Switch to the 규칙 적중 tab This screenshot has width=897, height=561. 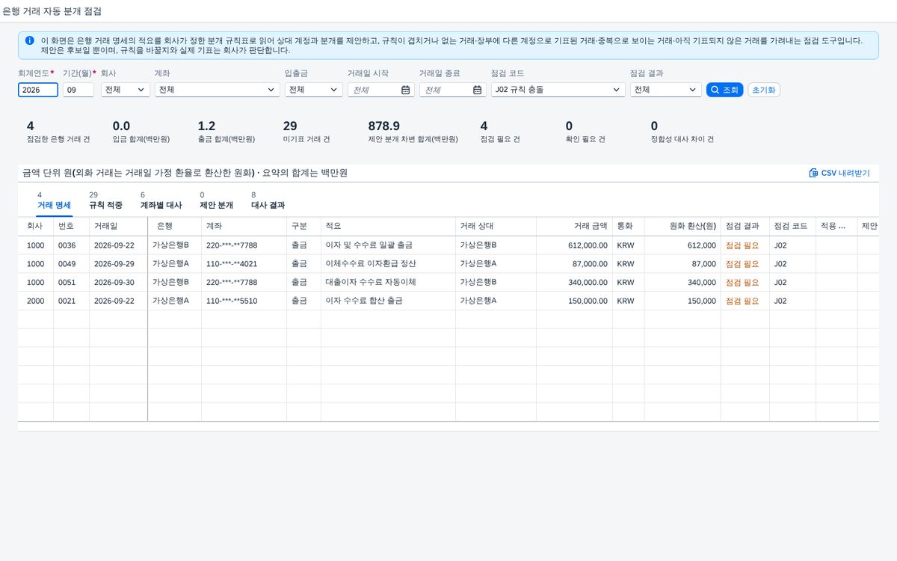tap(105, 200)
